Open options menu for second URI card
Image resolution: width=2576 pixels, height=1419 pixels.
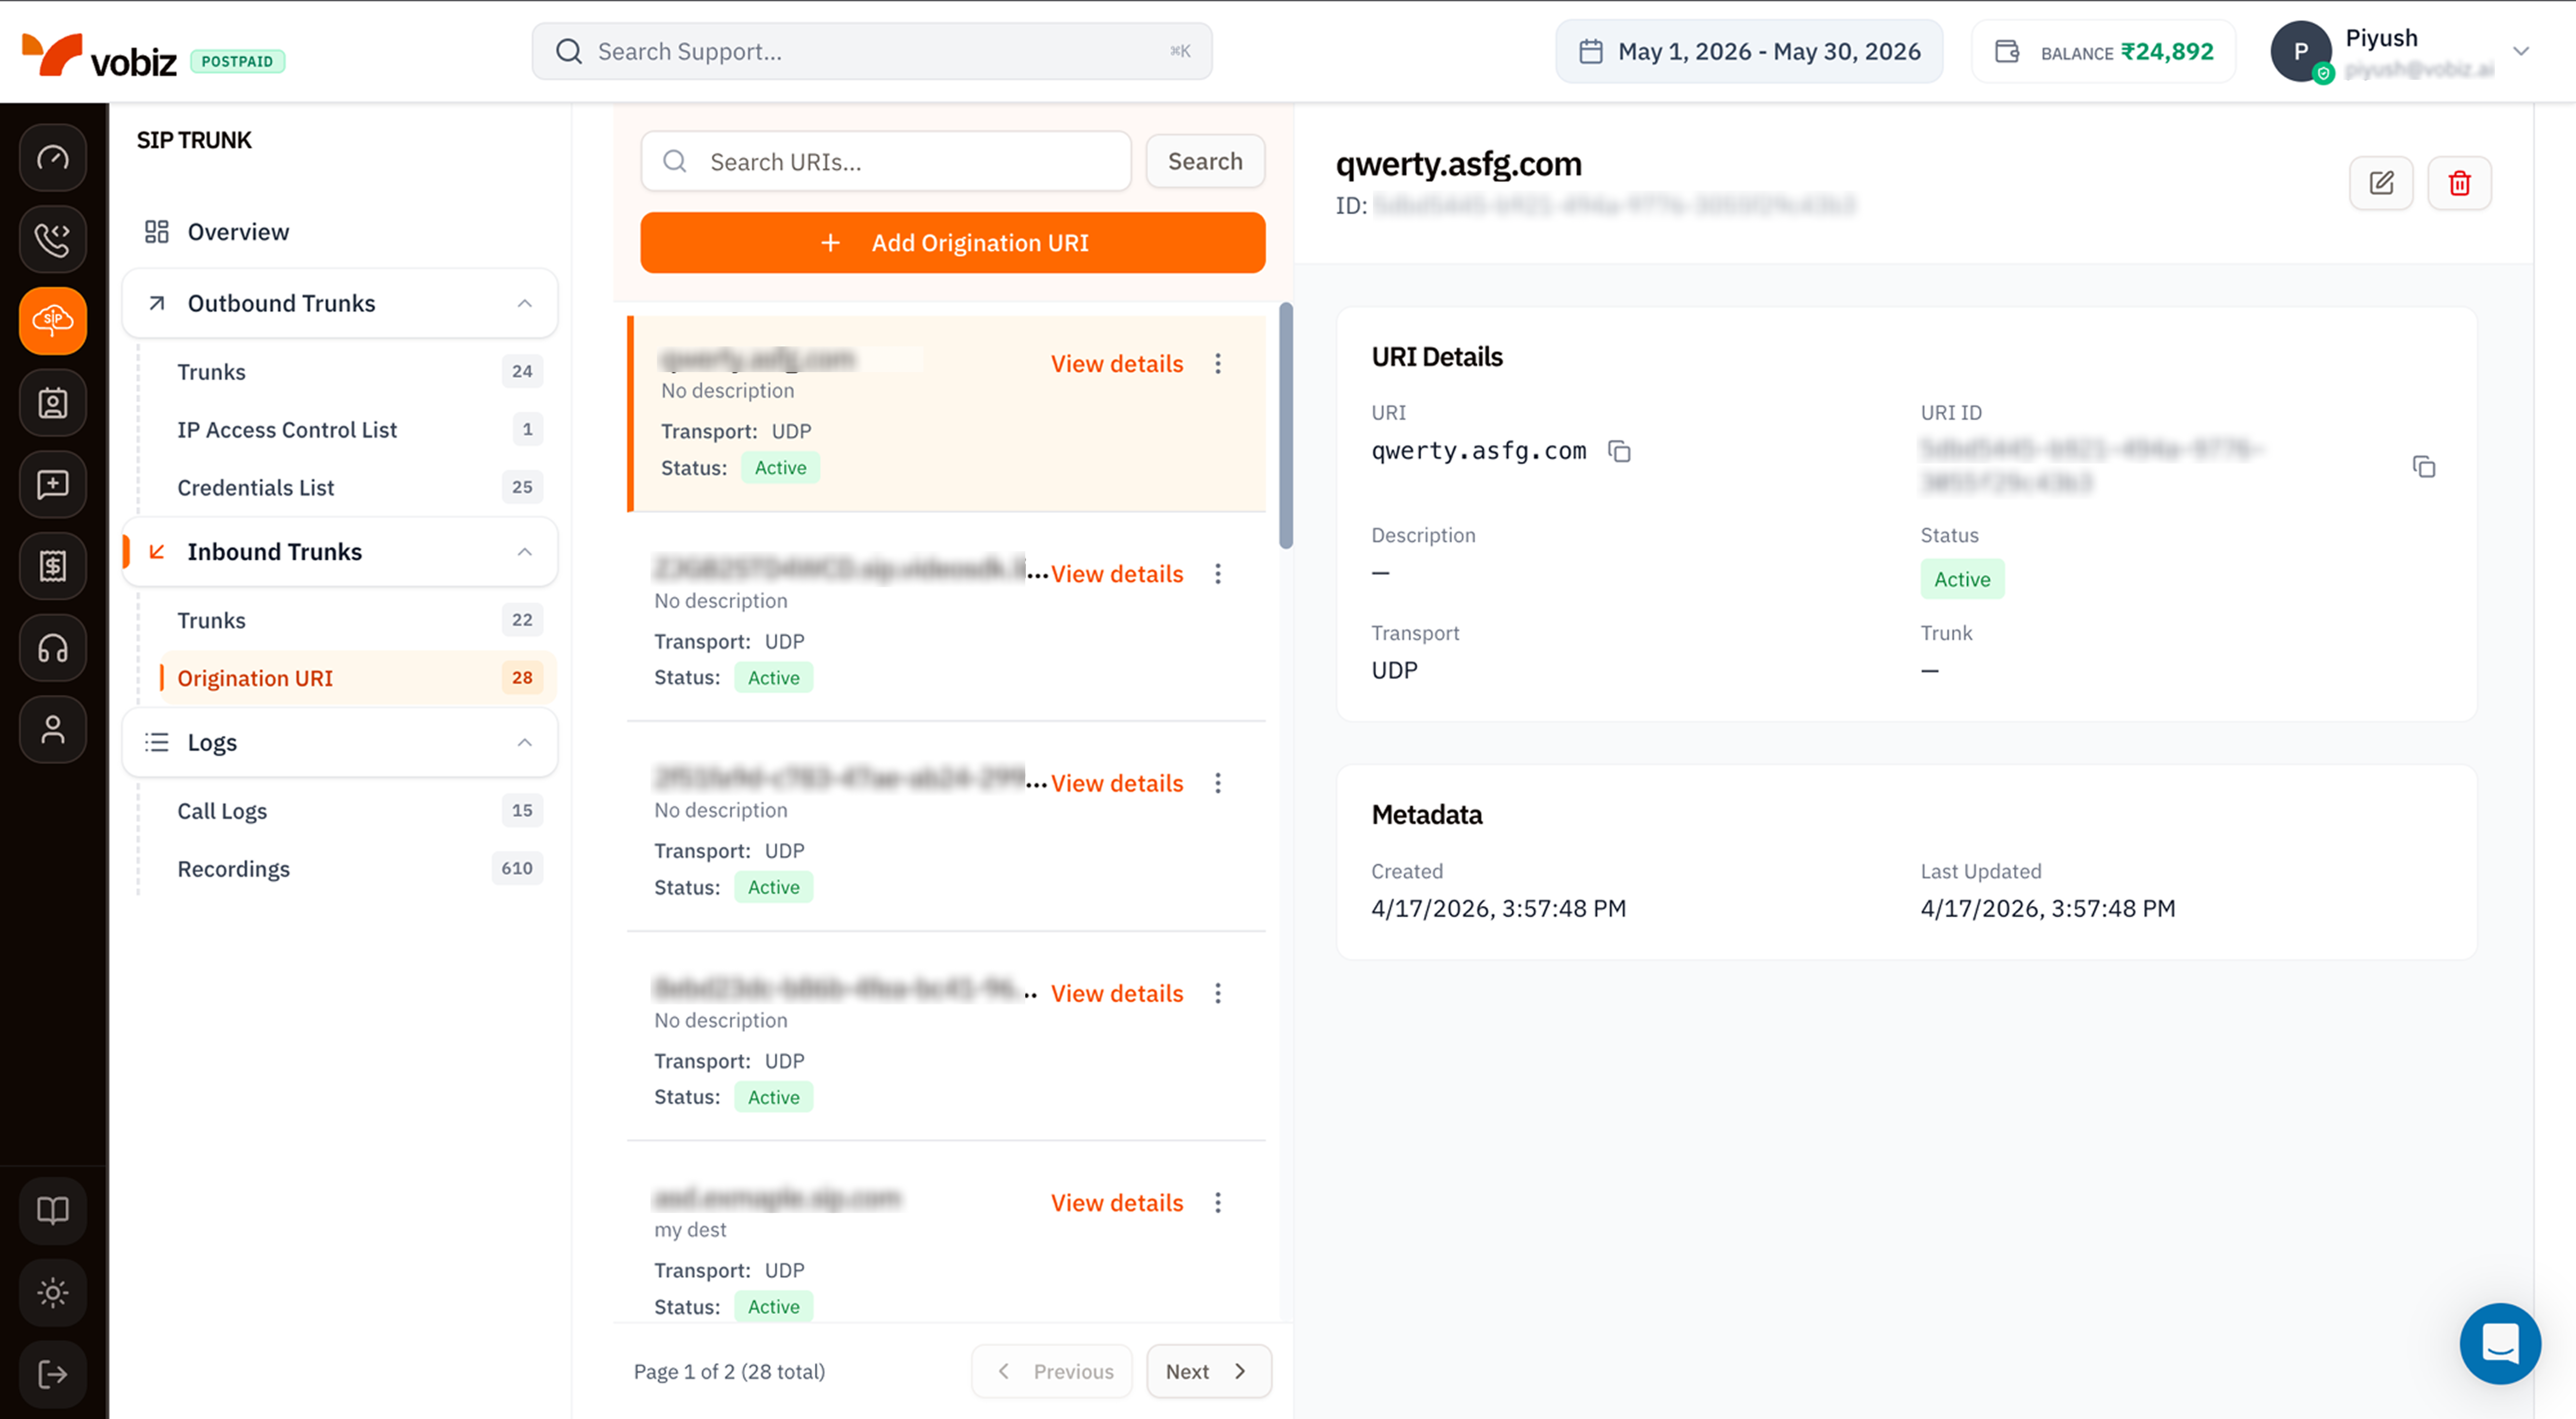(x=1218, y=574)
